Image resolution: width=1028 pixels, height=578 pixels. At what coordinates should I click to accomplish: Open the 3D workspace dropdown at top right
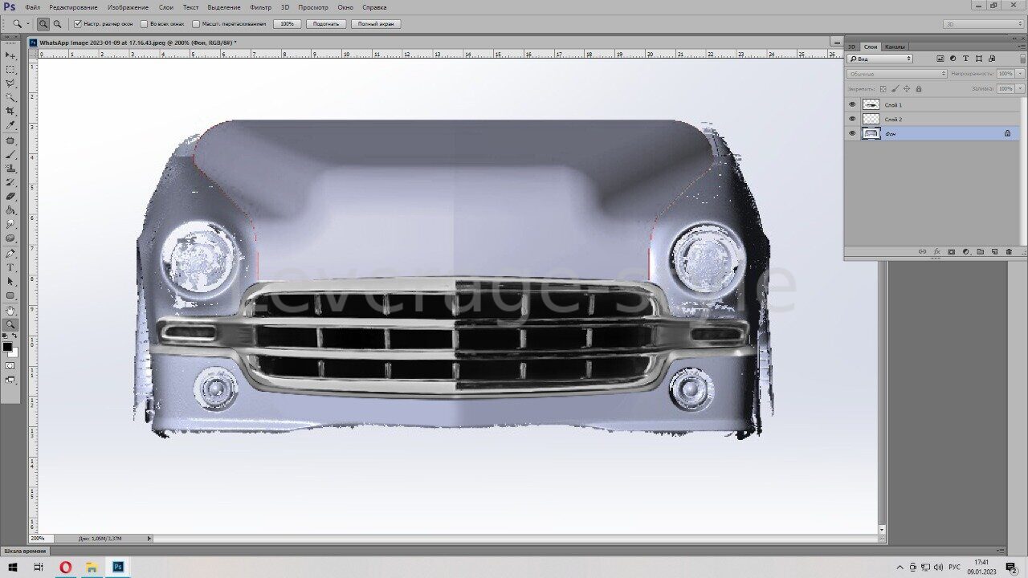pos(983,24)
